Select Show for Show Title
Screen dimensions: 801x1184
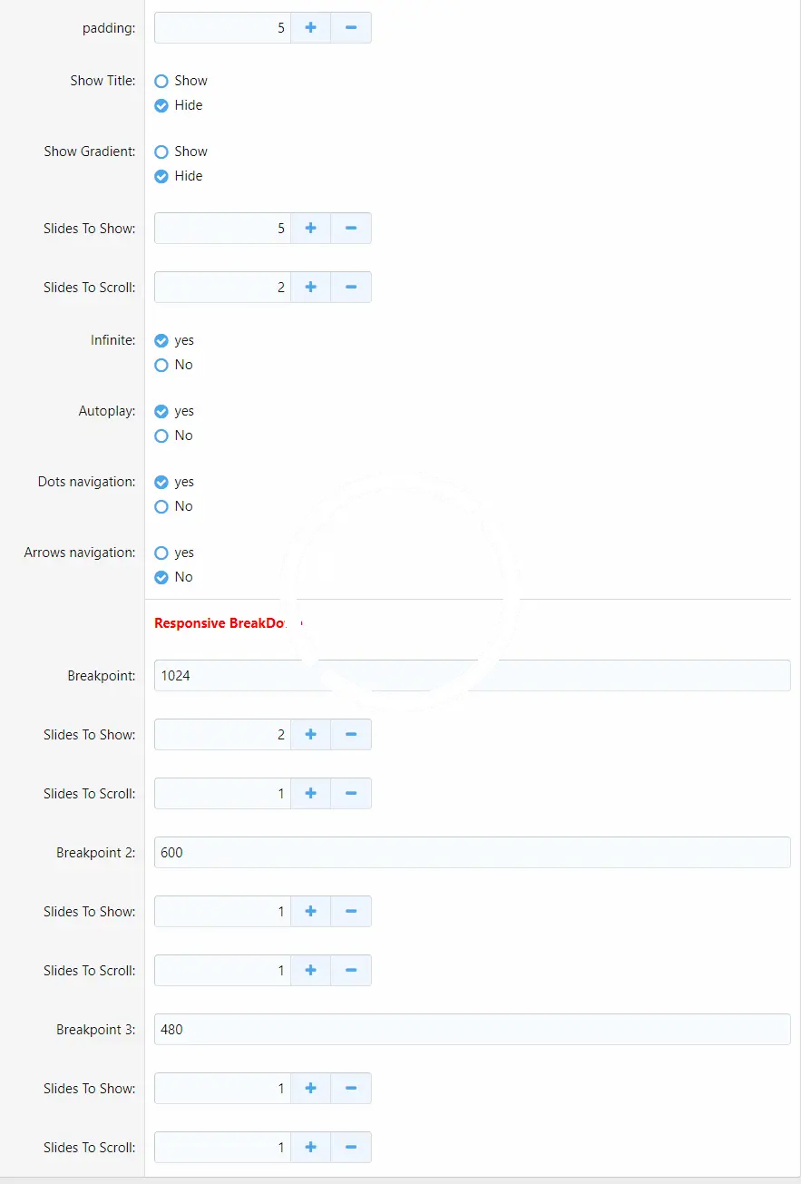point(161,81)
